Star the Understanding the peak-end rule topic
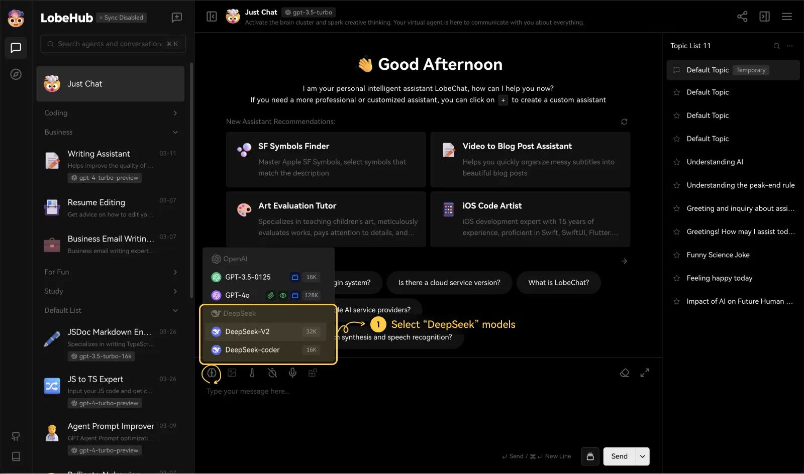Screen dimensions: 804x474 tap(676, 185)
